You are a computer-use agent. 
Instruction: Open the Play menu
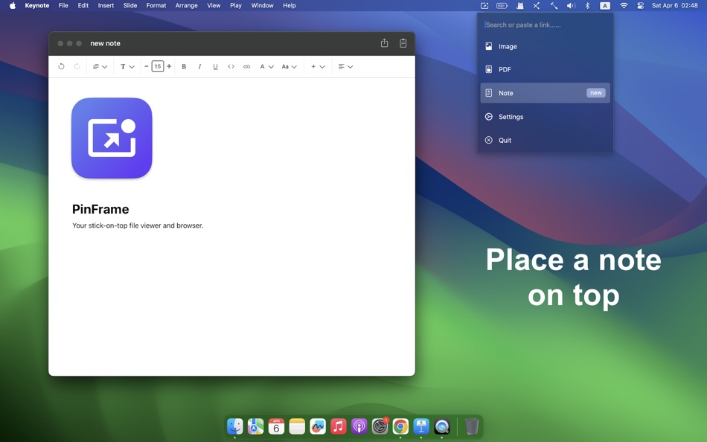coord(236,5)
